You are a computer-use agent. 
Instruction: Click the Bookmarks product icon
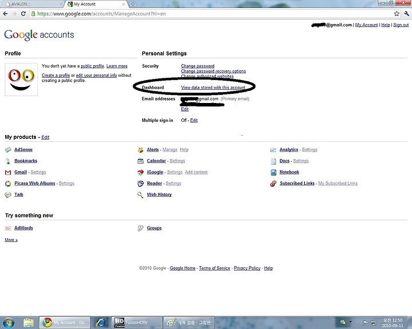pos(8,161)
